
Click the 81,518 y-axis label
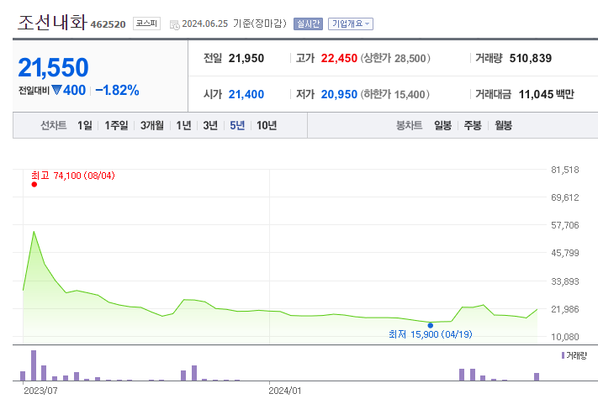pyautogui.click(x=565, y=170)
